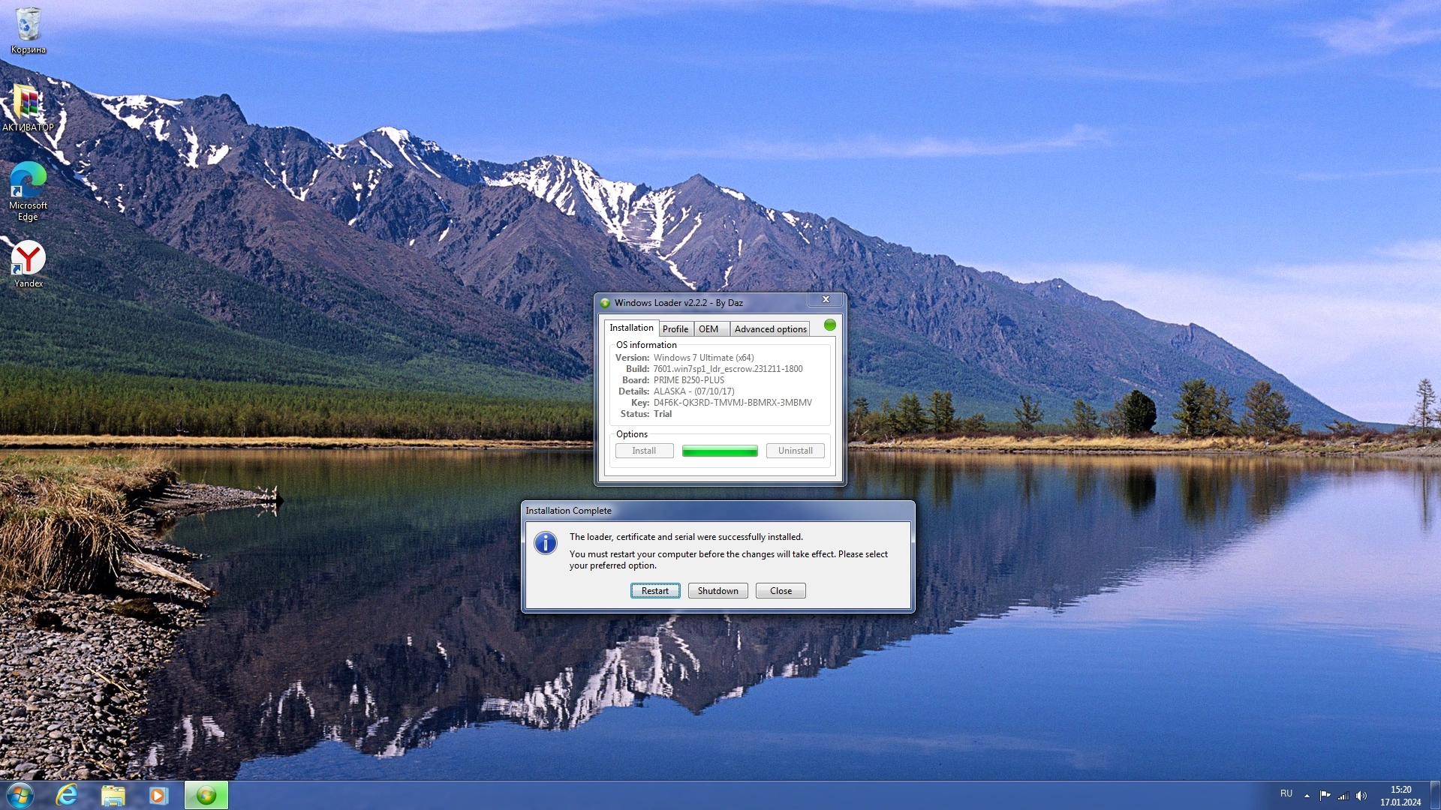Screen dimensions: 1441x810
Task: Open the Windows Start menu orb
Action: pos(20,795)
